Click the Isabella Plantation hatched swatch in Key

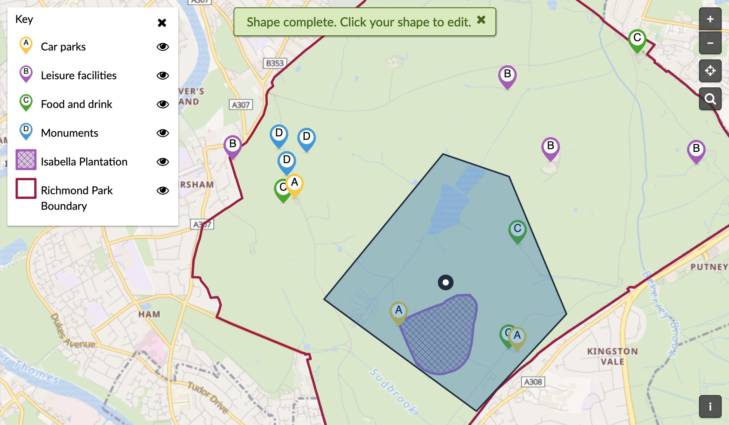point(26,160)
